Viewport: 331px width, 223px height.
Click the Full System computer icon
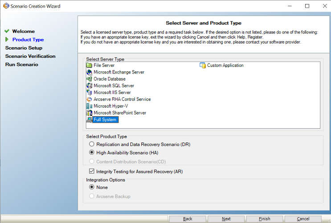tap(89, 120)
